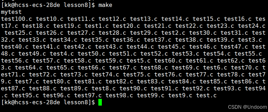The height and width of the screenshot is (112, 268).
Task: Click on test16.c filename
Action: coord(238,19)
